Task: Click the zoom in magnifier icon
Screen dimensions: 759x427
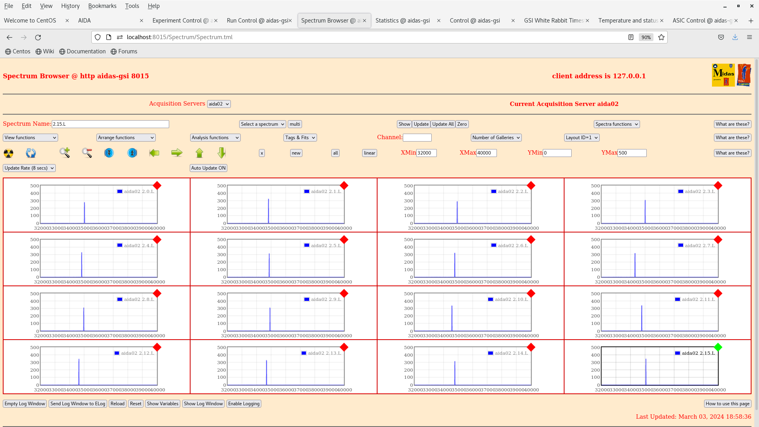Action: coord(64,153)
